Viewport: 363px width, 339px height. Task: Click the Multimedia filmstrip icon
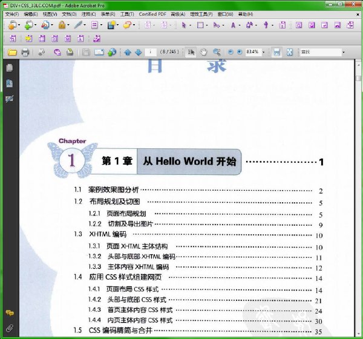click(111, 25)
